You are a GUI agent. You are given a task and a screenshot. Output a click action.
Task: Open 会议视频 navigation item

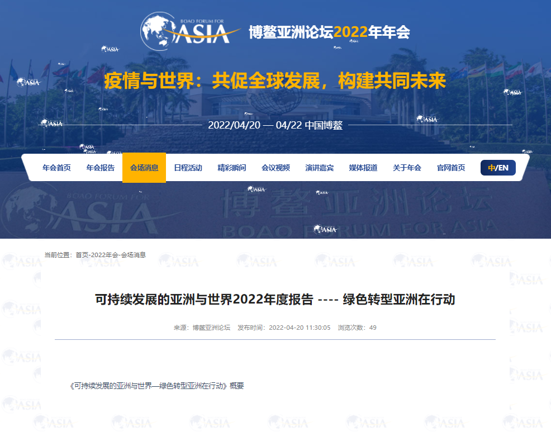coord(275,168)
